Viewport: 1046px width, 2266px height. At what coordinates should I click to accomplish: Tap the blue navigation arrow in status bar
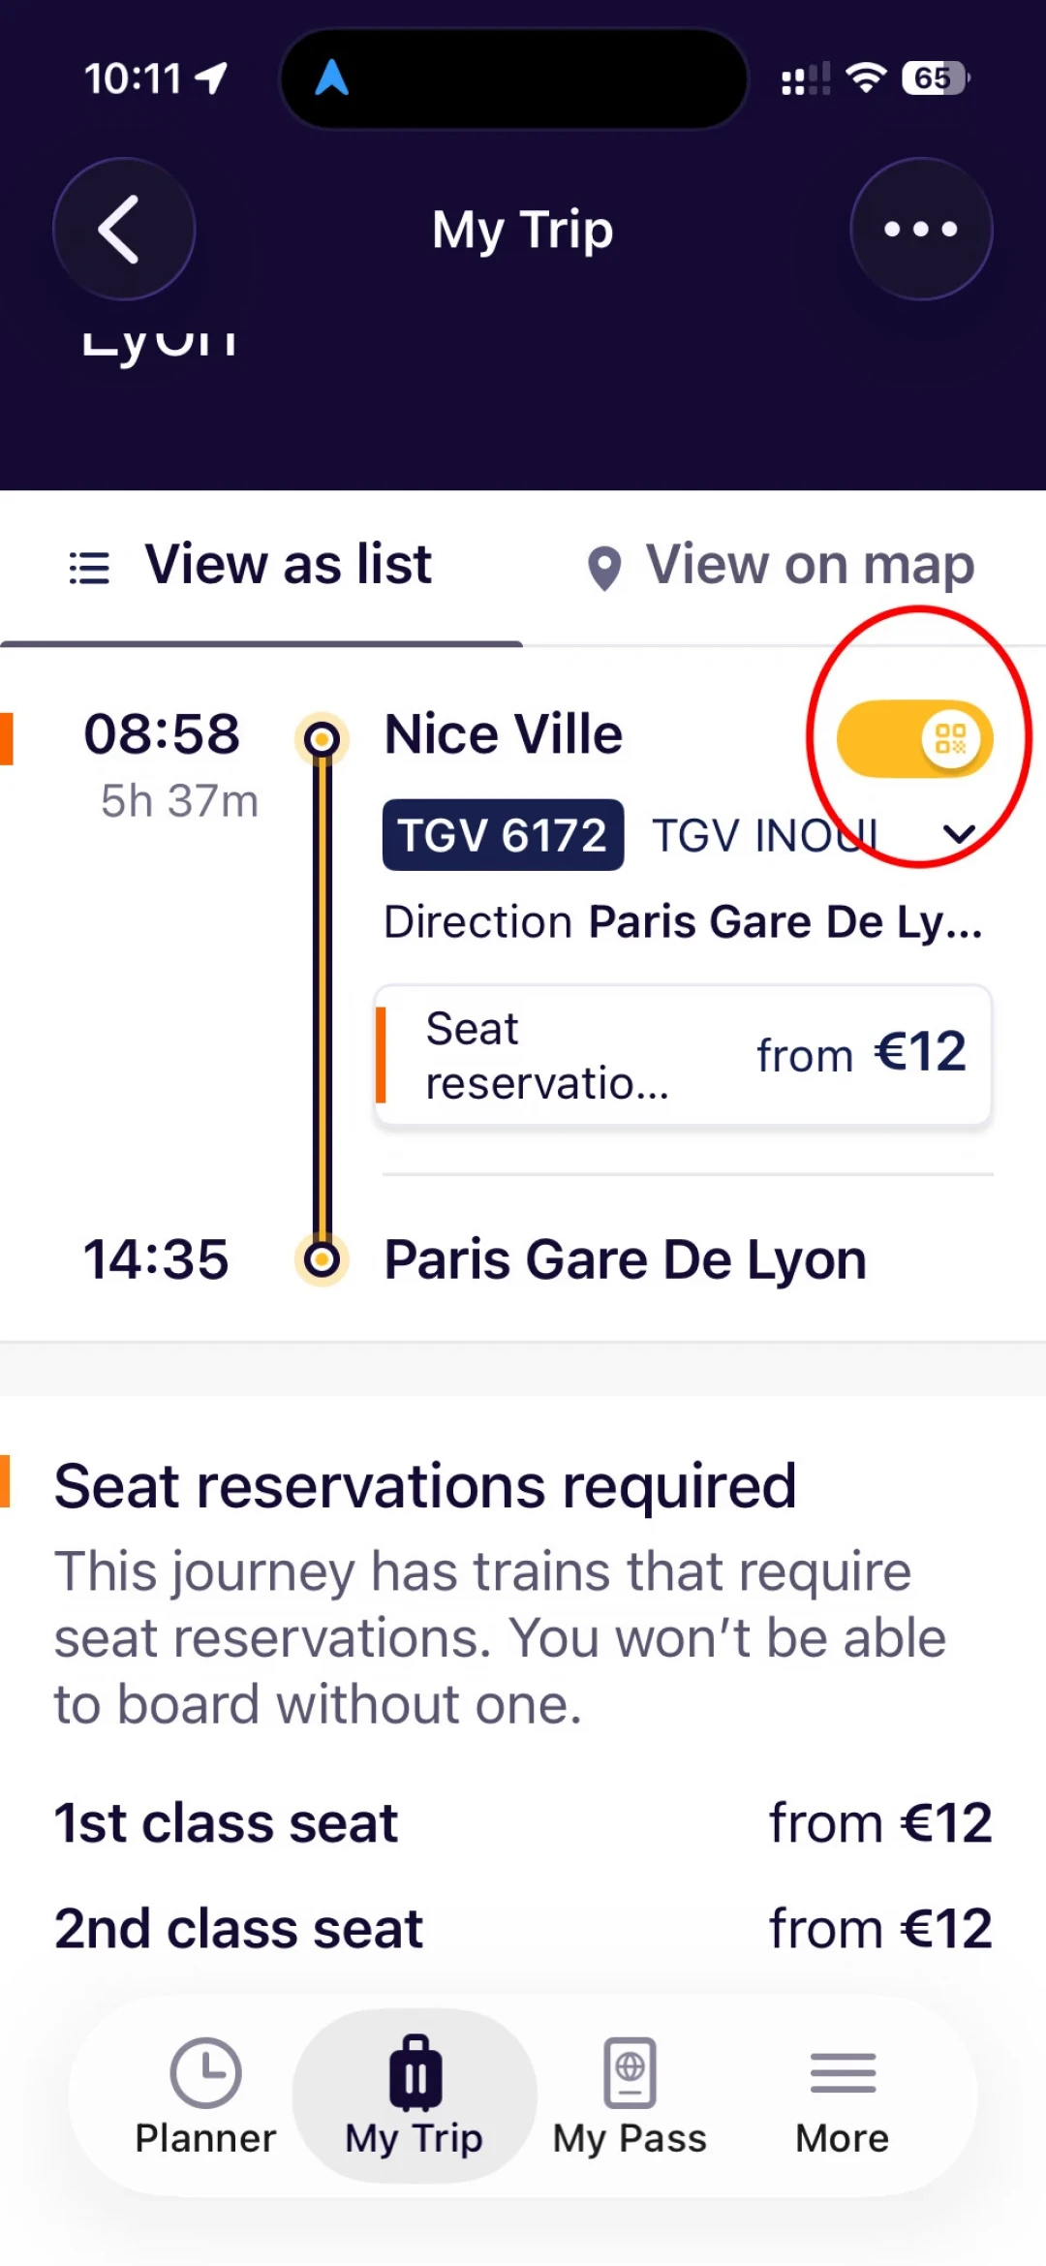click(331, 77)
